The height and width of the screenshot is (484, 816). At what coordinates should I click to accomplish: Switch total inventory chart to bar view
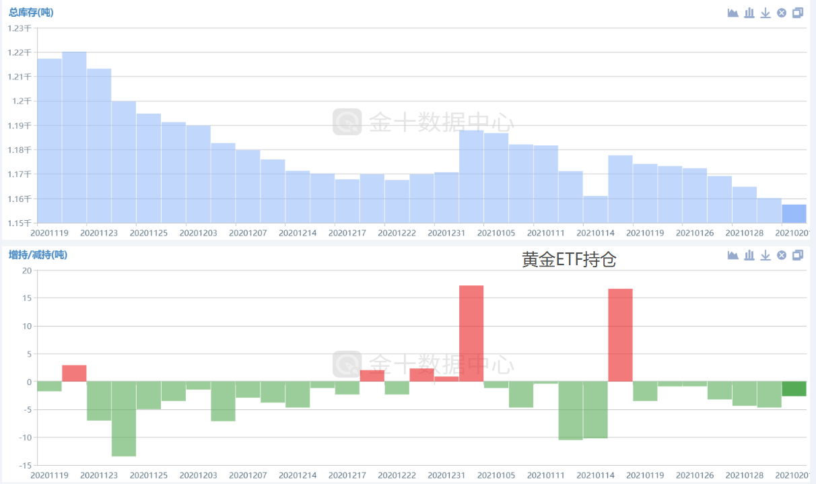point(749,13)
